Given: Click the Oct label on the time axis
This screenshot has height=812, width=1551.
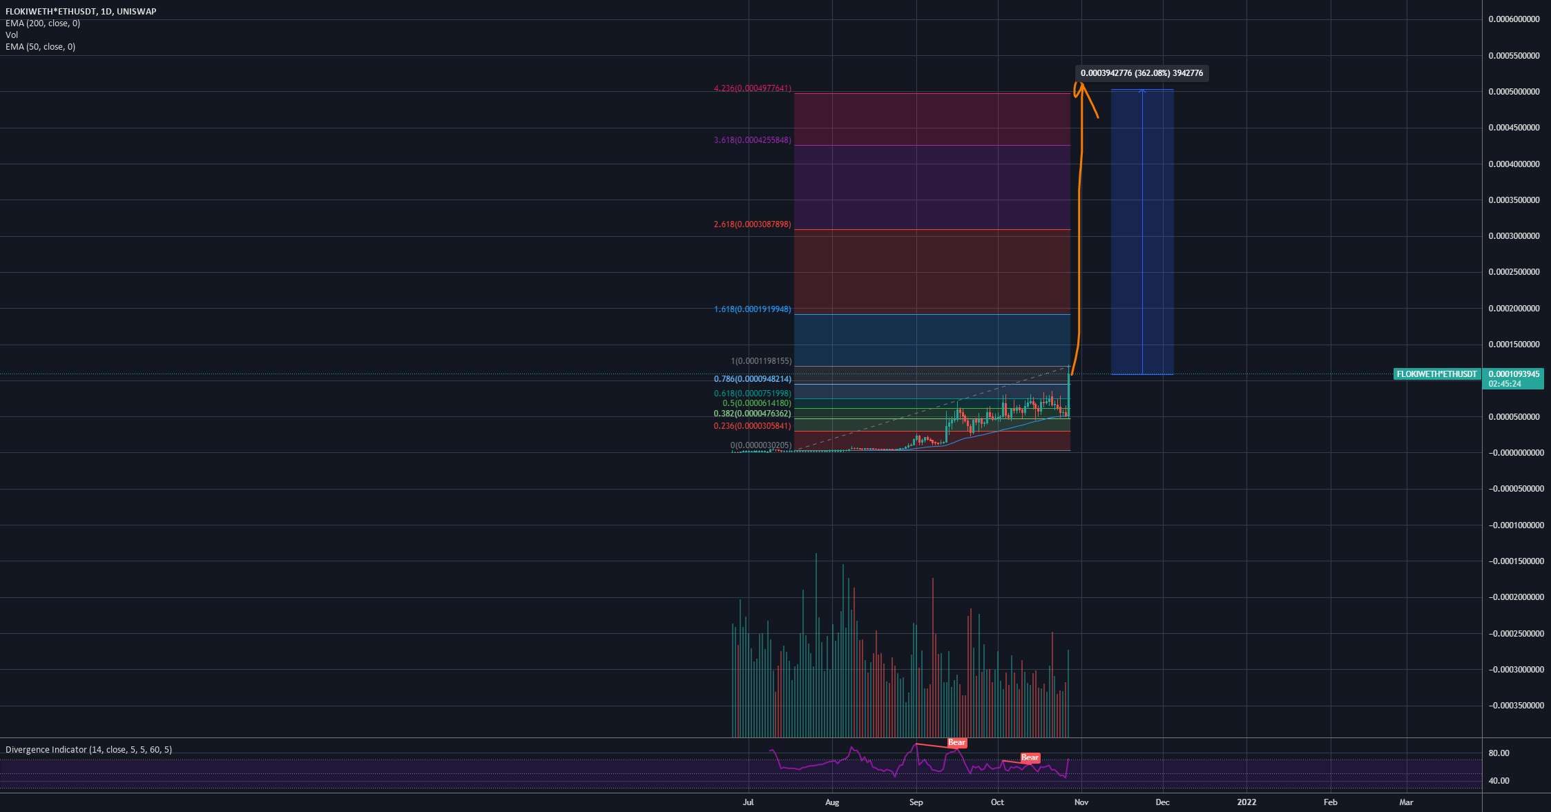Looking at the screenshot, I should tap(997, 802).
